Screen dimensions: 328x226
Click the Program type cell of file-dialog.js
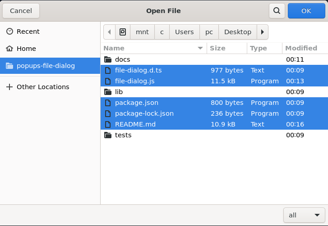point(265,81)
